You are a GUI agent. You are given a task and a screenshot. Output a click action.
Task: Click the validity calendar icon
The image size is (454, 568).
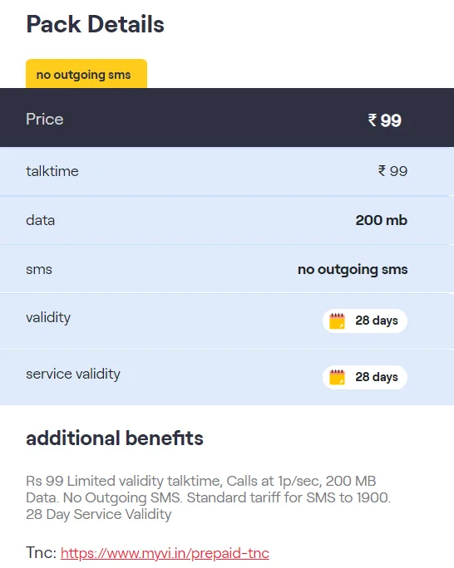[x=337, y=321]
